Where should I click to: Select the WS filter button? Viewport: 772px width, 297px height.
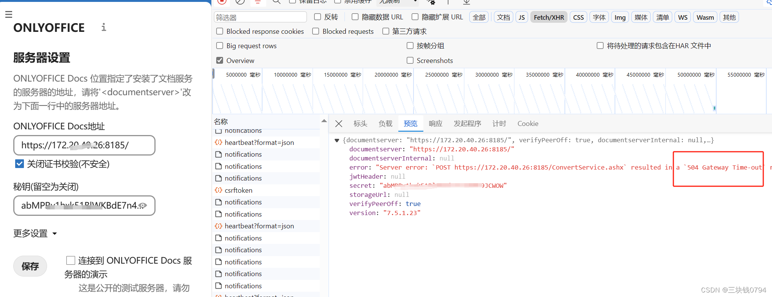(683, 17)
